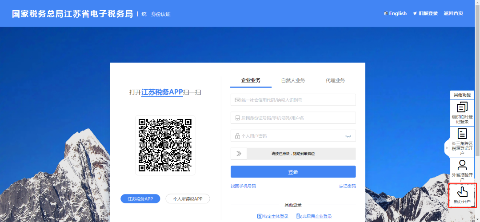Focus the 居民身份证号码/手机号码 input field
Viewport: 480px width, 222px height.
(293, 118)
